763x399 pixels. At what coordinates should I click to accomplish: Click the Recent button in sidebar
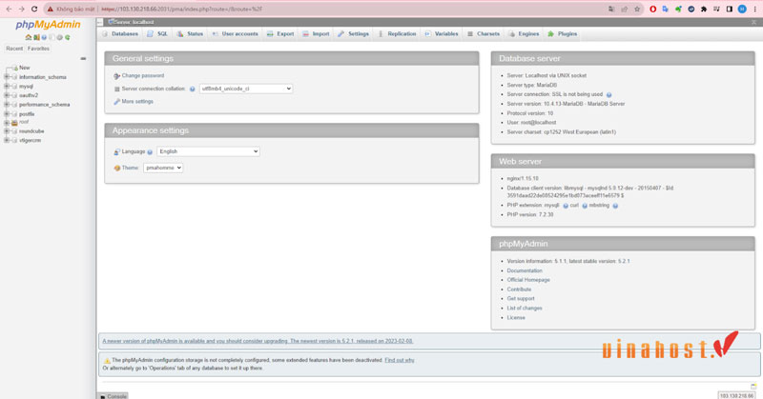click(14, 49)
